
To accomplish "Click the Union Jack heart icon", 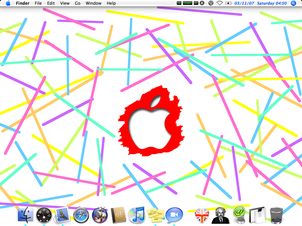I will (x=202, y=216).
